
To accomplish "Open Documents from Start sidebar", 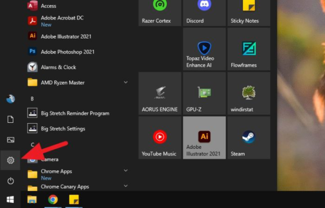I will coord(10,120).
